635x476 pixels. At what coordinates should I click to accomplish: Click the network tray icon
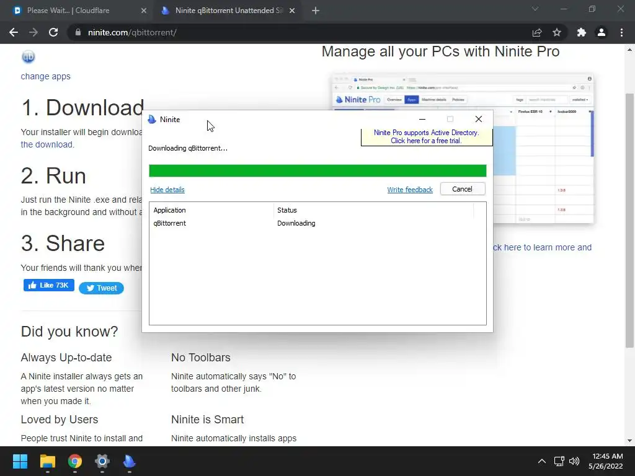click(x=559, y=461)
